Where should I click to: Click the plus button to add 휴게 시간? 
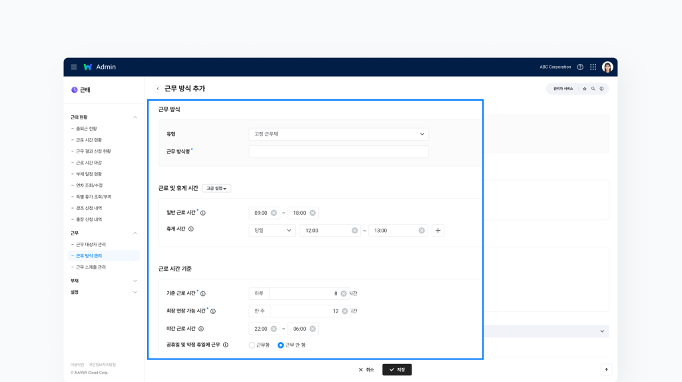pos(438,231)
